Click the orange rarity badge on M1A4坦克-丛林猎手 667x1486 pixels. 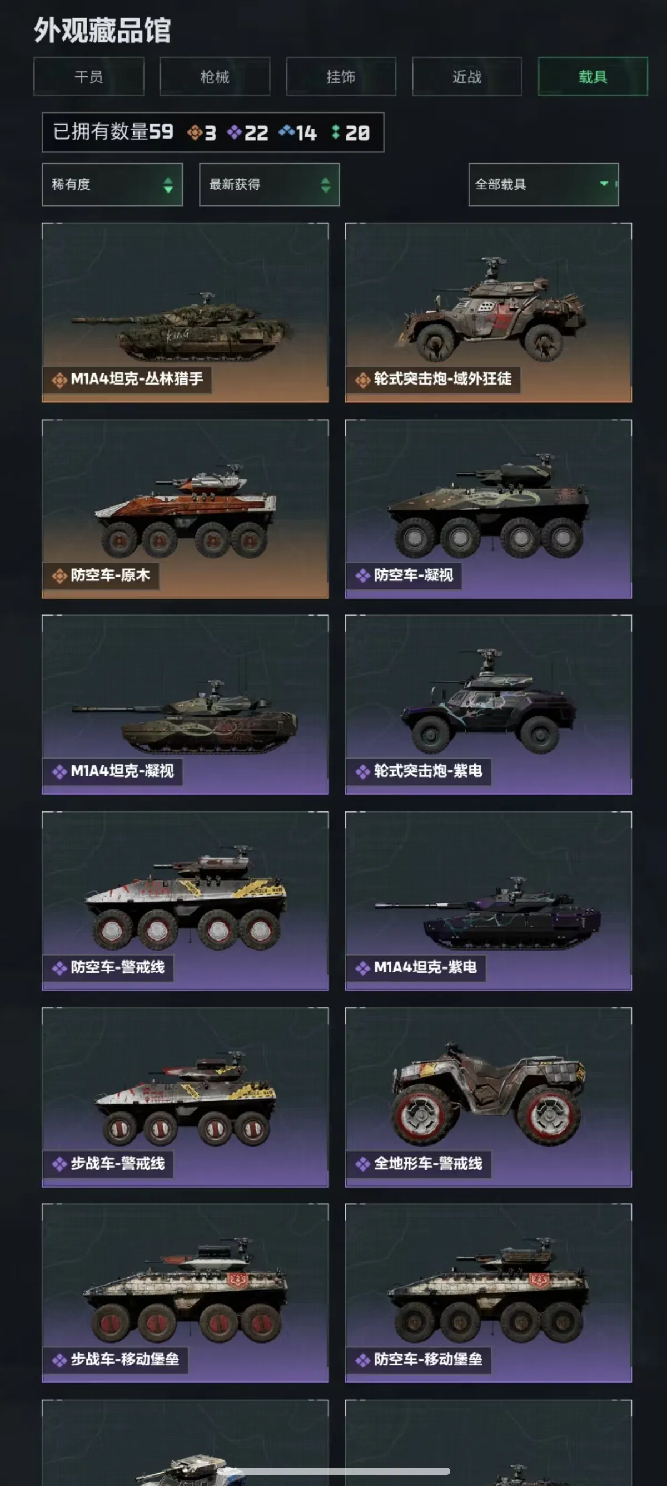59,380
